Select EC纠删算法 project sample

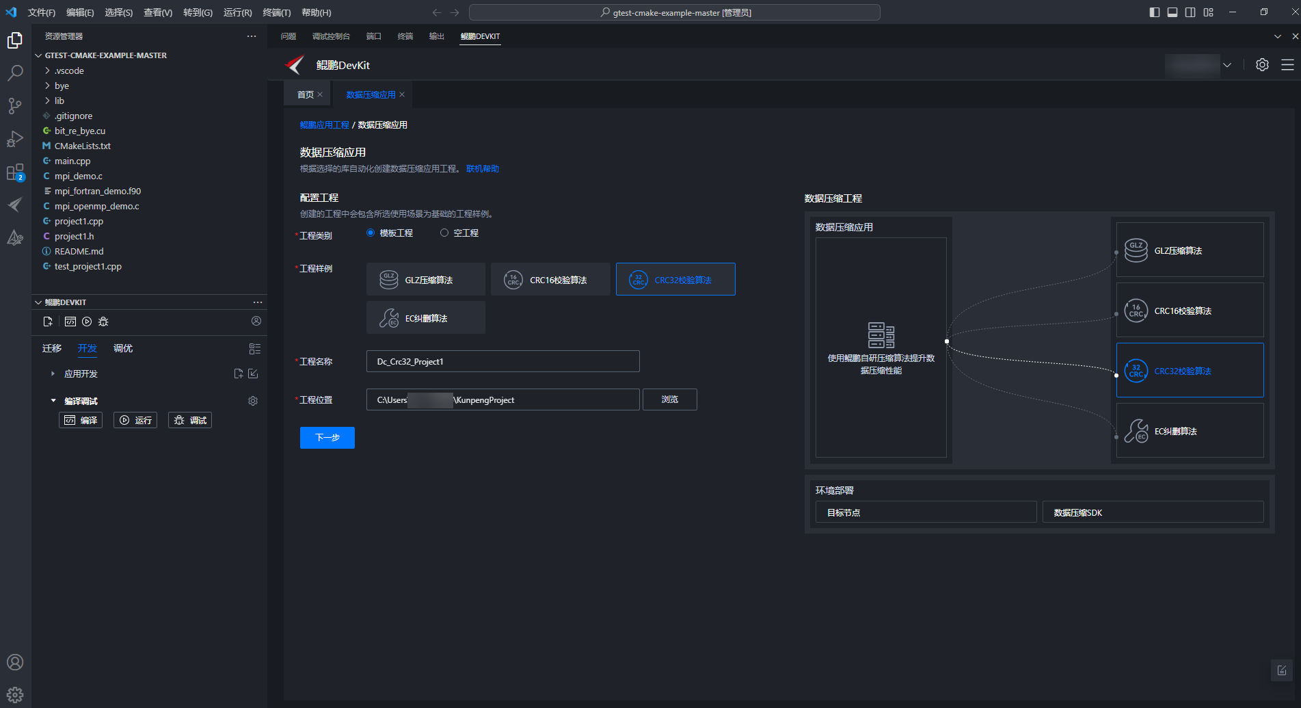[x=426, y=317]
